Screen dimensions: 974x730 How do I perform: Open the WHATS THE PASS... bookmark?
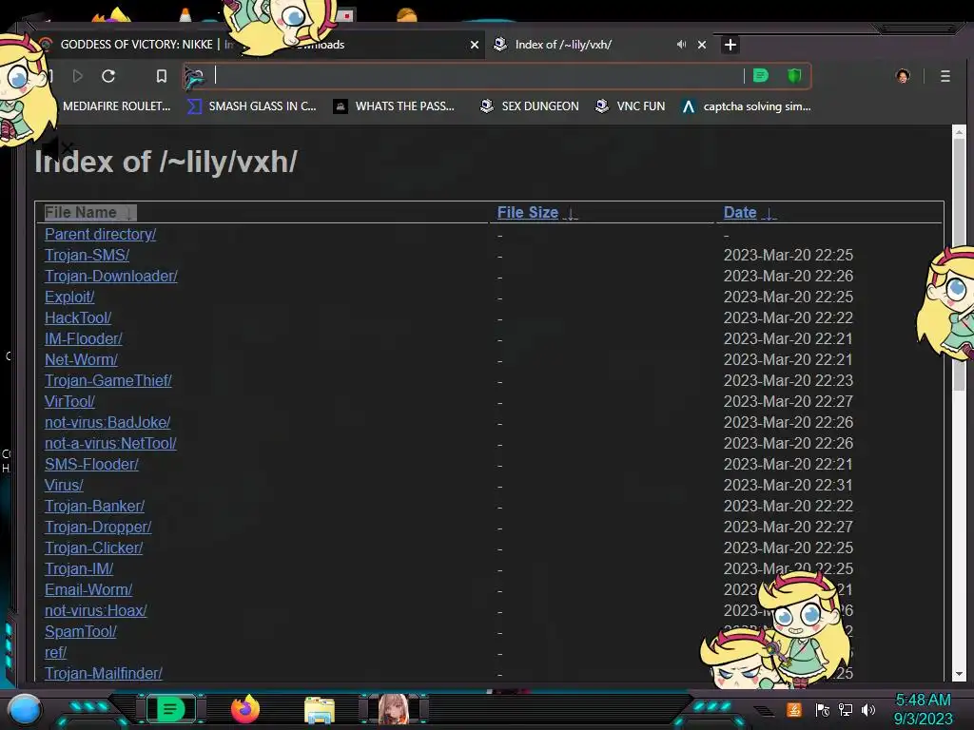(394, 106)
